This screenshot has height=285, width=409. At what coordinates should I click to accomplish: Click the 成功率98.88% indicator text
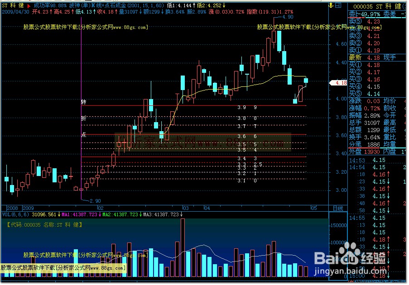[50, 5]
